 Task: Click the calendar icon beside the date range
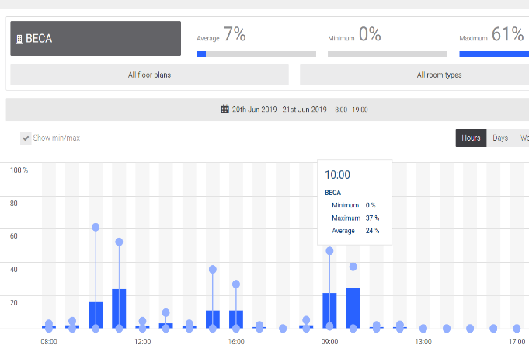point(225,110)
